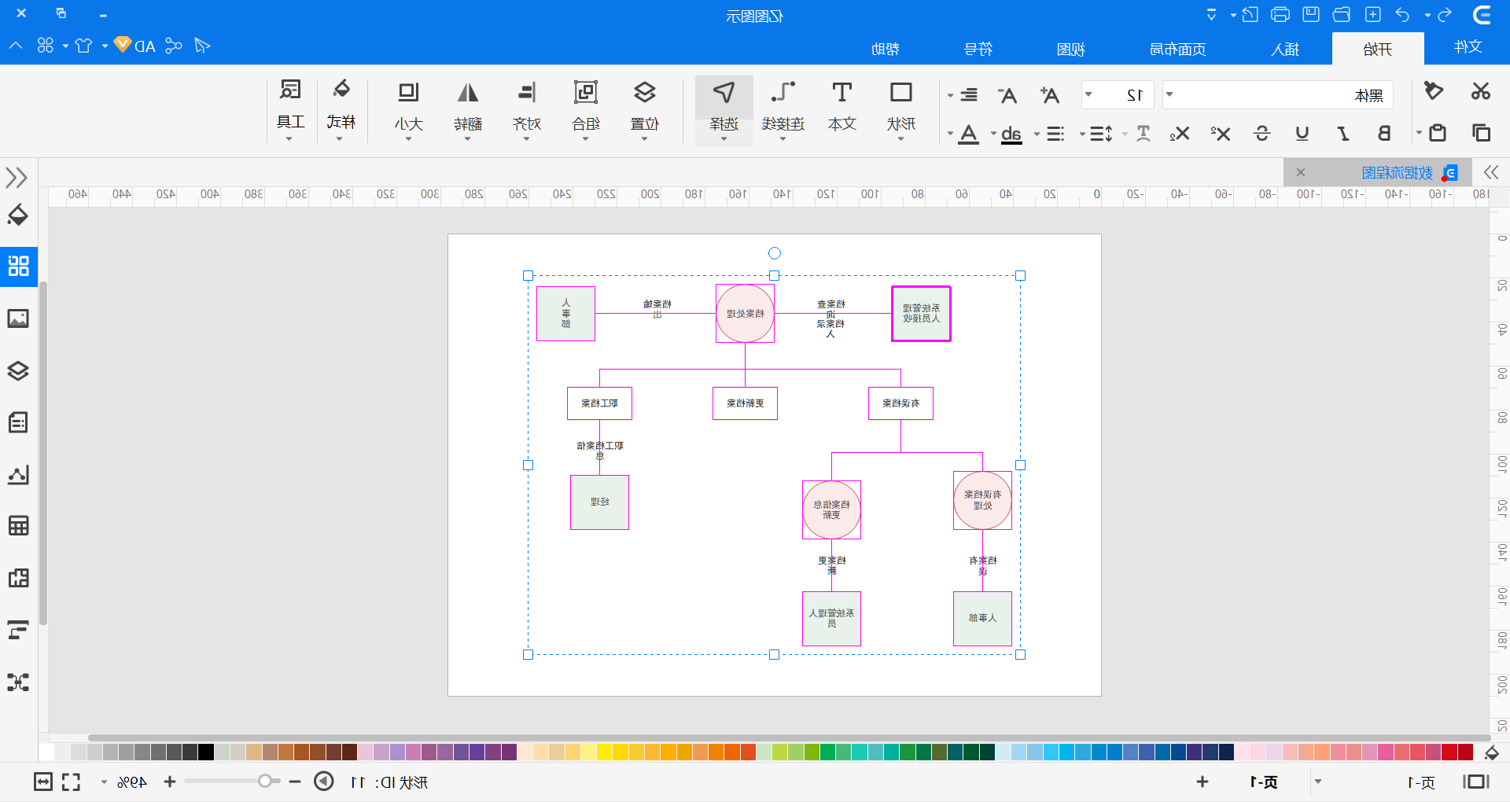The image size is (1510, 802).
Task: Open the chart panel in sidebar
Action: pyautogui.click(x=18, y=475)
